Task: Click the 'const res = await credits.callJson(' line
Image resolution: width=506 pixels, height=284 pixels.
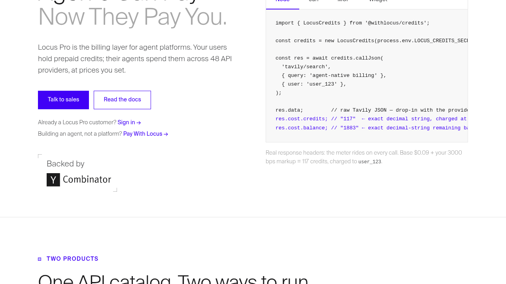Action: tap(329, 58)
